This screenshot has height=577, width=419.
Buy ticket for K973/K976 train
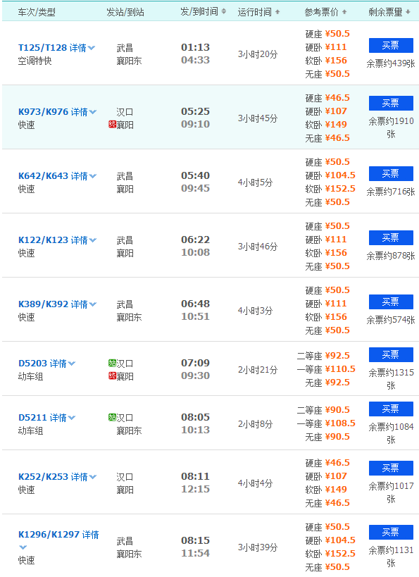[391, 103]
